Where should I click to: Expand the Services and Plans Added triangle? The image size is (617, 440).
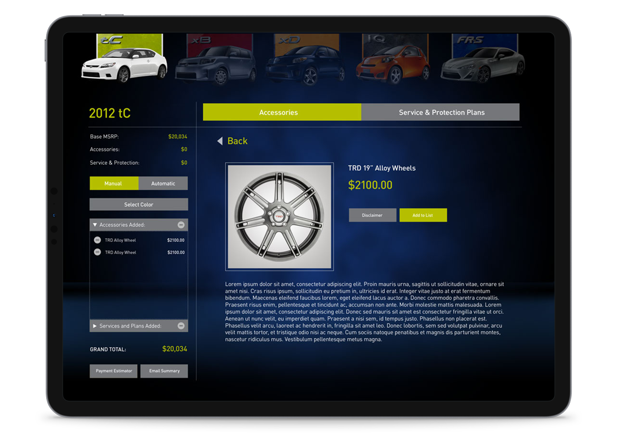point(95,326)
